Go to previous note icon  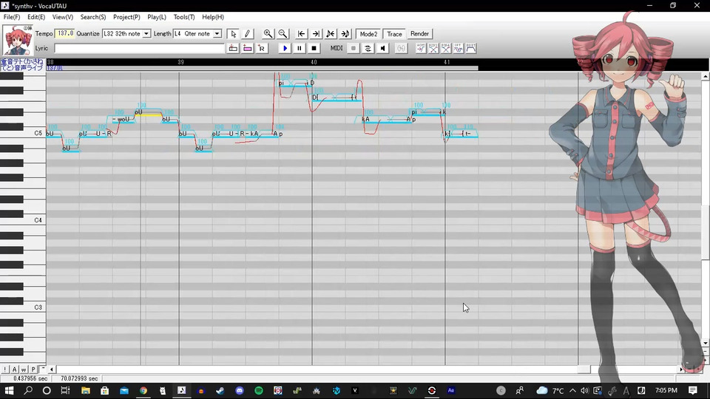331,34
